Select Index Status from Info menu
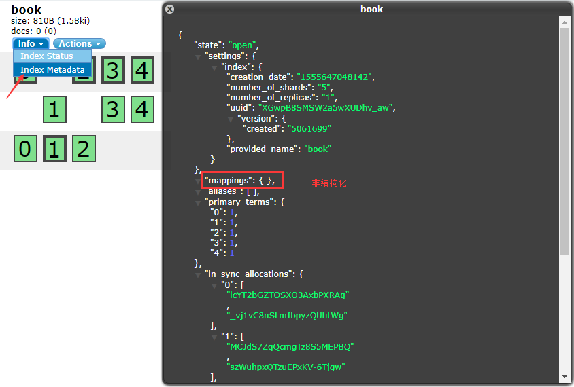 click(x=52, y=56)
